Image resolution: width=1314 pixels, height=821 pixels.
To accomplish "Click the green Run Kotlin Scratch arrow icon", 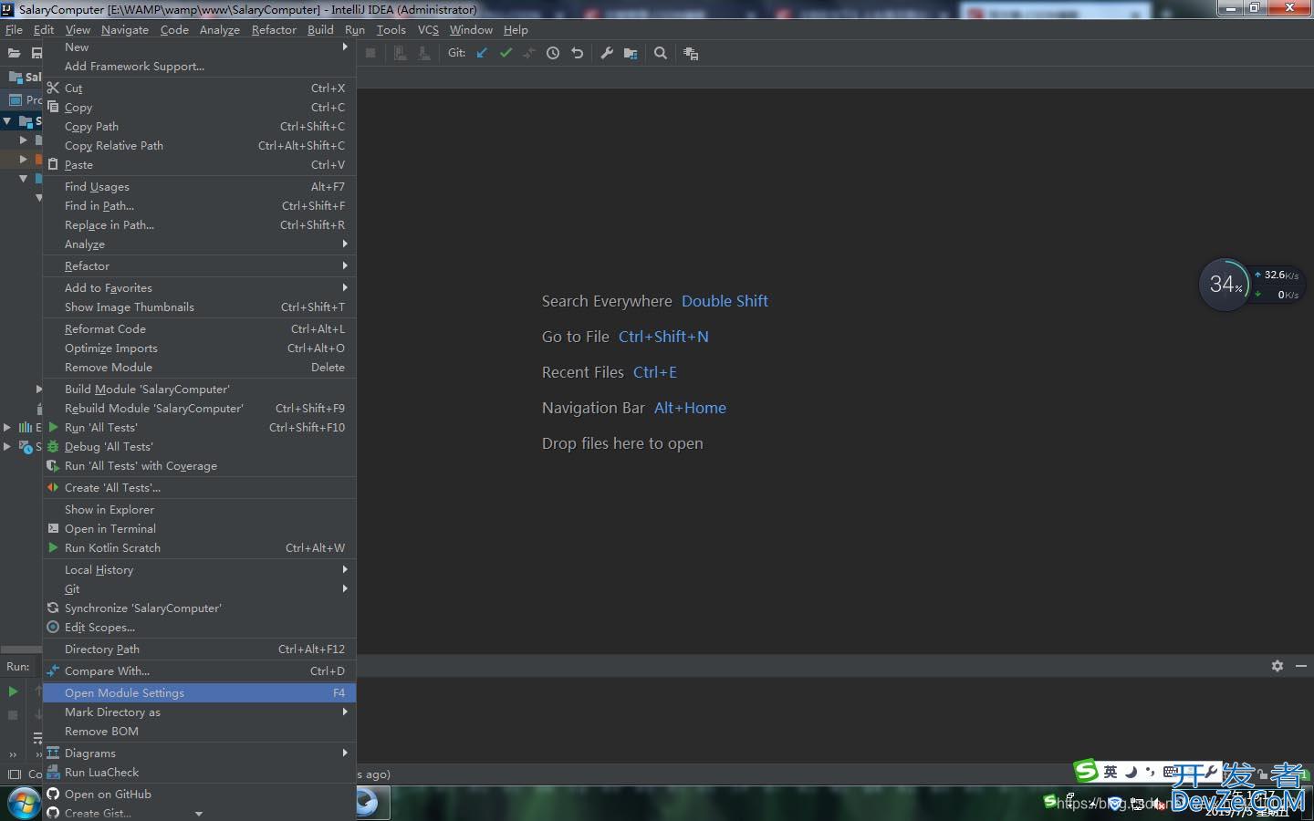I will [53, 547].
